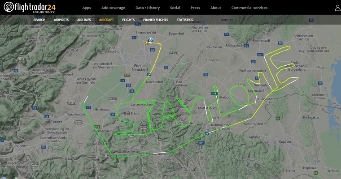Image resolution: width=341 pixels, height=179 pixels.
Task: Click the Mattersburg map label
Action: (x=207, y=108)
